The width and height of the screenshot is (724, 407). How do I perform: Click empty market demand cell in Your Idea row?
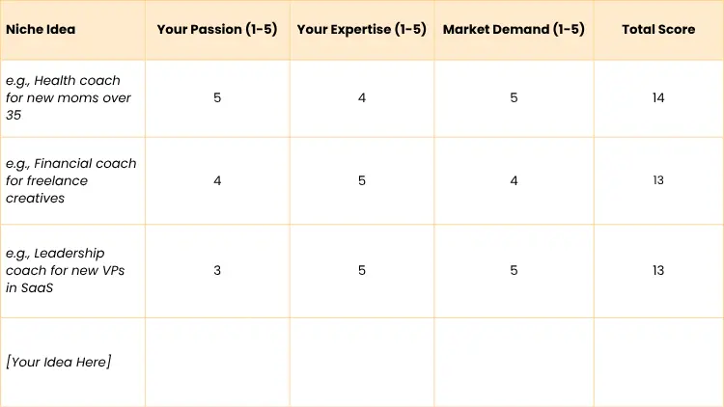[514, 362]
